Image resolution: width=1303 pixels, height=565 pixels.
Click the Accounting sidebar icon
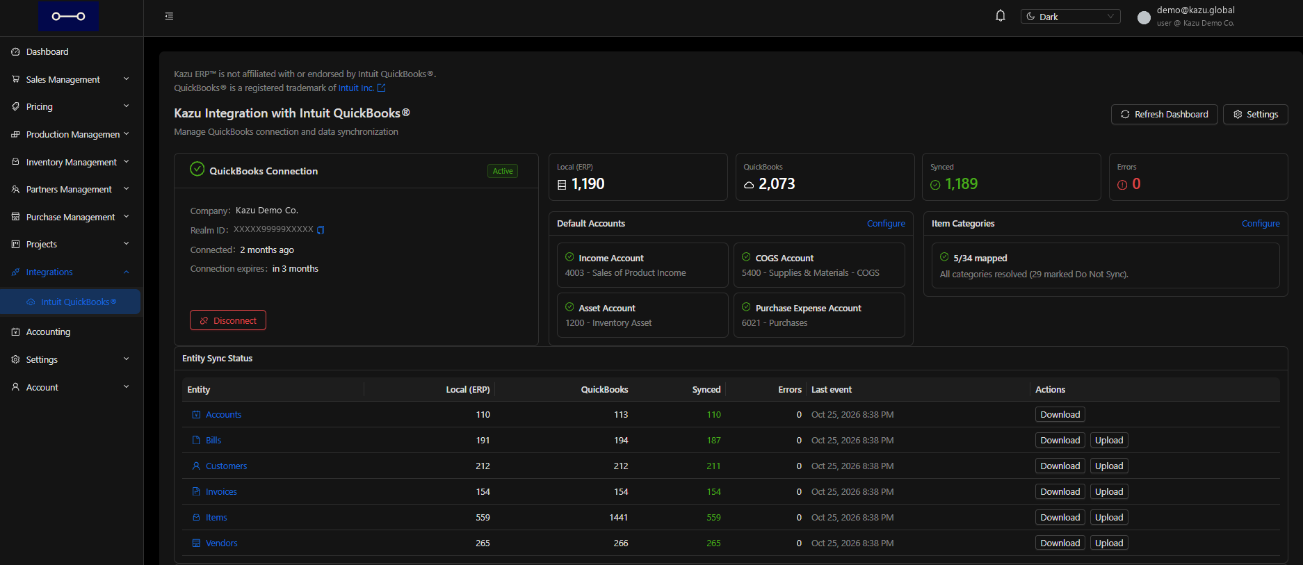(15, 332)
